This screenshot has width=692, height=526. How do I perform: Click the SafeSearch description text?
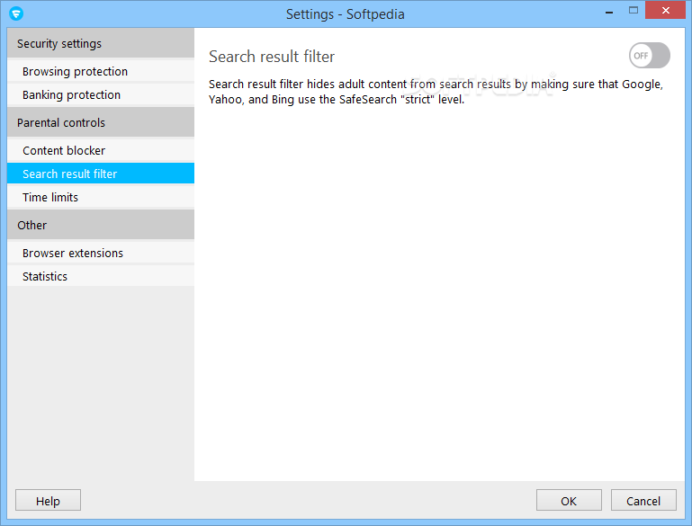436,92
